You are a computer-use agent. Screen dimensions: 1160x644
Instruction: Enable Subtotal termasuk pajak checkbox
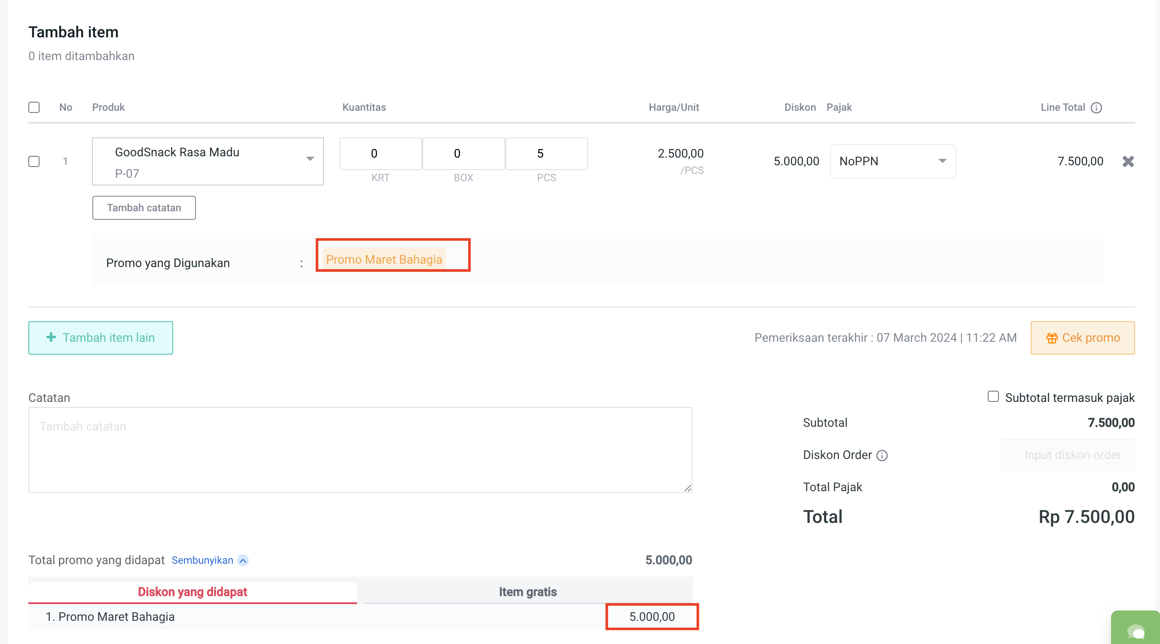tap(993, 396)
